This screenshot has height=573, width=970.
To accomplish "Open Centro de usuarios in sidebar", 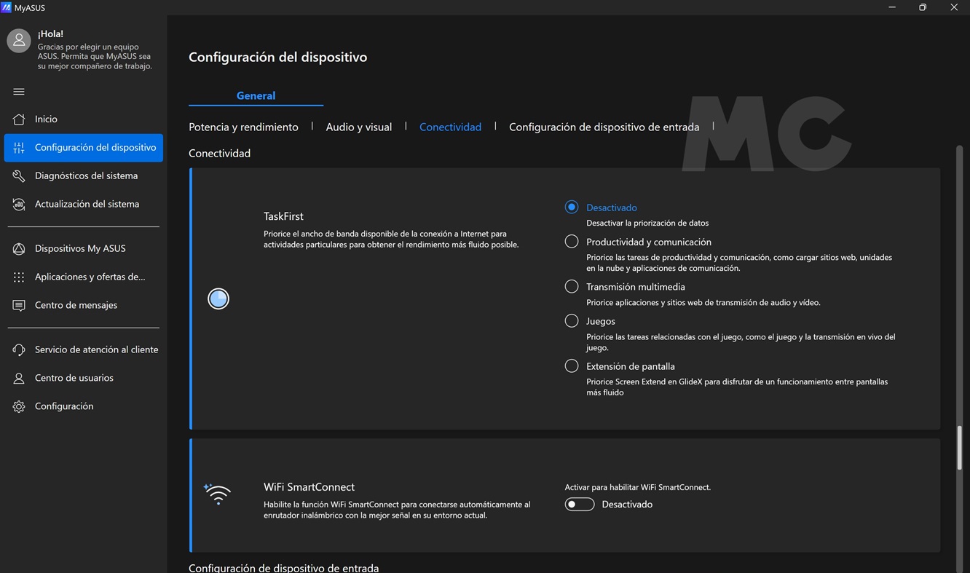I will click(74, 379).
